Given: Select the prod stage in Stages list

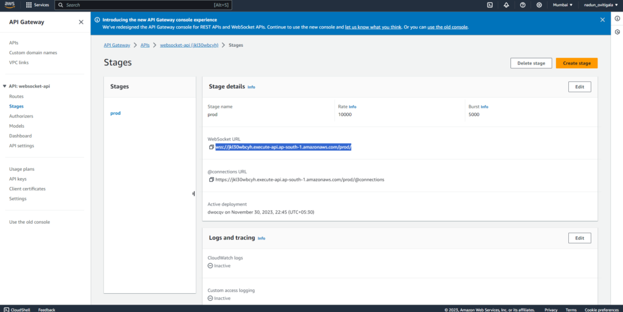Looking at the screenshot, I should (x=115, y=113).
